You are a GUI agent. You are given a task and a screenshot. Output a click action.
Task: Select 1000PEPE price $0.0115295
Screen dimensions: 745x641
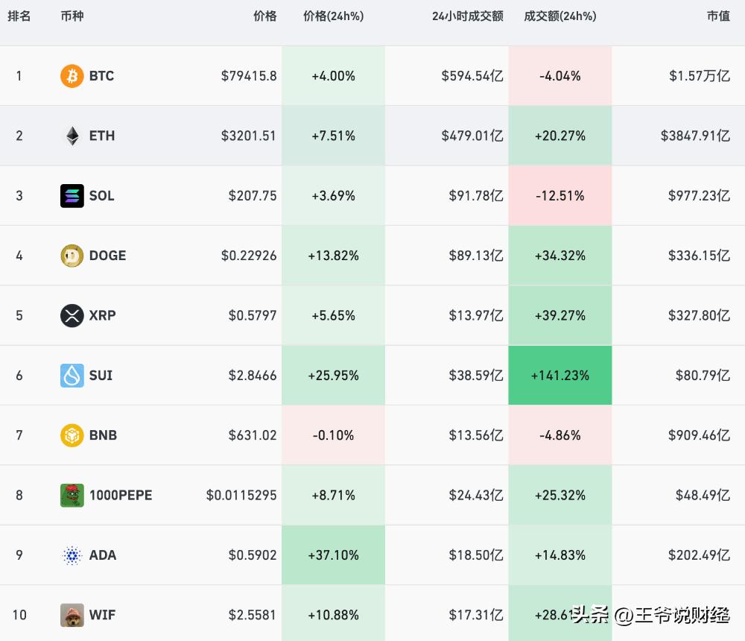241,496
